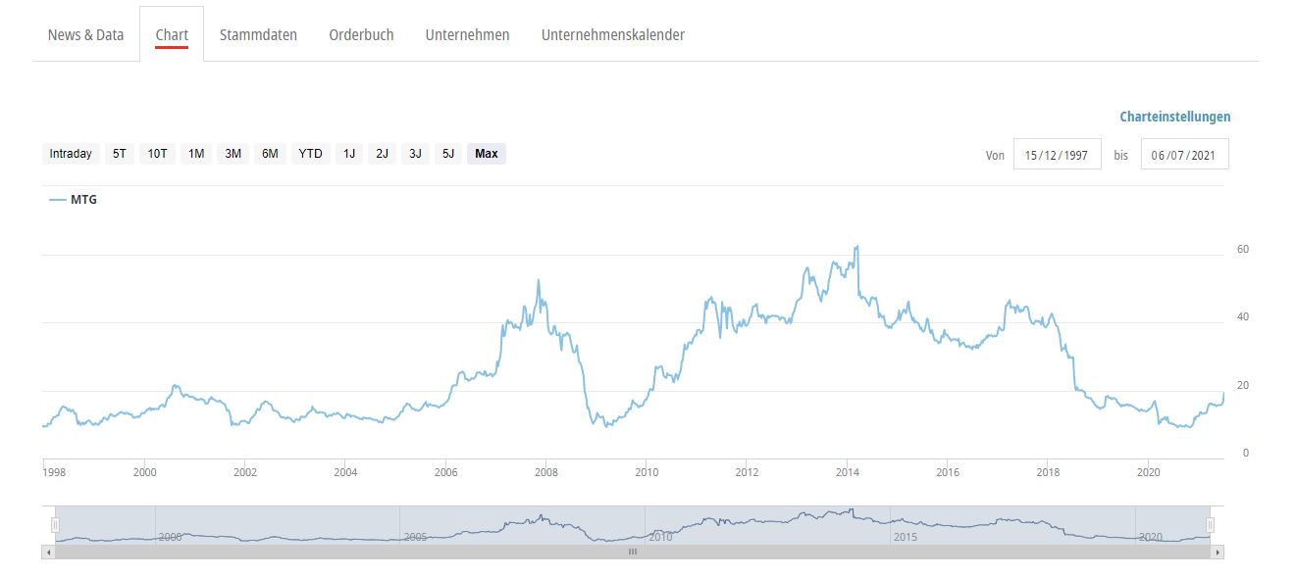Select the 5J time range

[x=448, y=154]
